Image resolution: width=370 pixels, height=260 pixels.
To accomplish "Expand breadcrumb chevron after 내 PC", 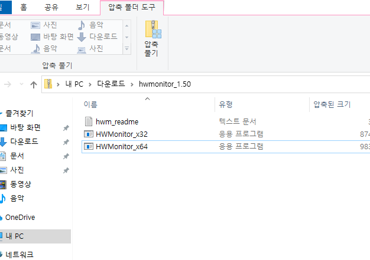I will (90, 84).
